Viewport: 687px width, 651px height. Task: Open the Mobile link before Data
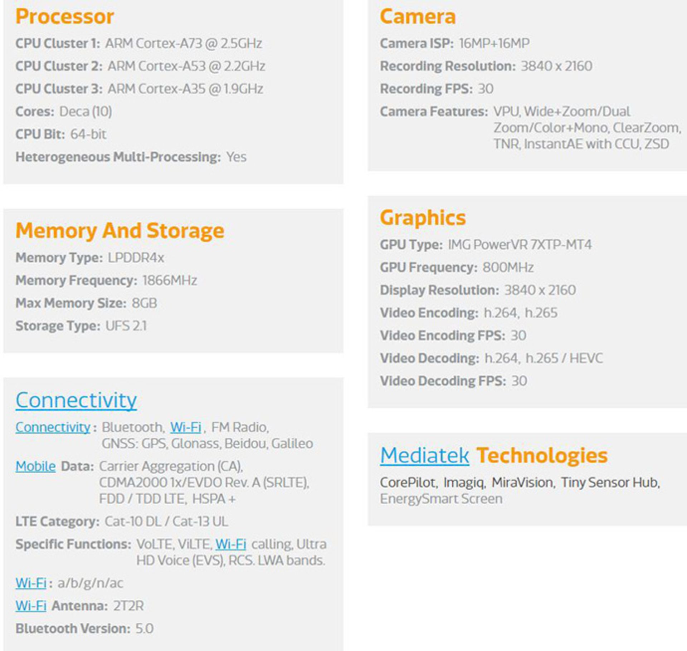pos(35,466)
